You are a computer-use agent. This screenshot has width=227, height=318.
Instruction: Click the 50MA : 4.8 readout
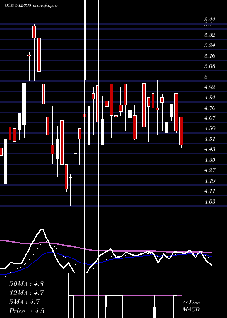coord(26,284)
